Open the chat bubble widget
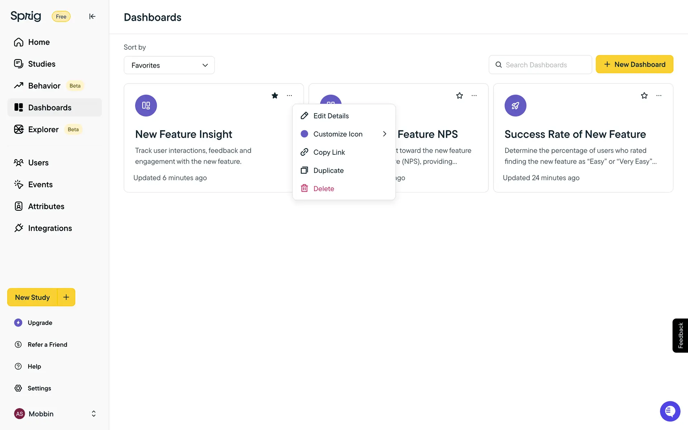Screen dimensions: 688x430 point(670,411)
